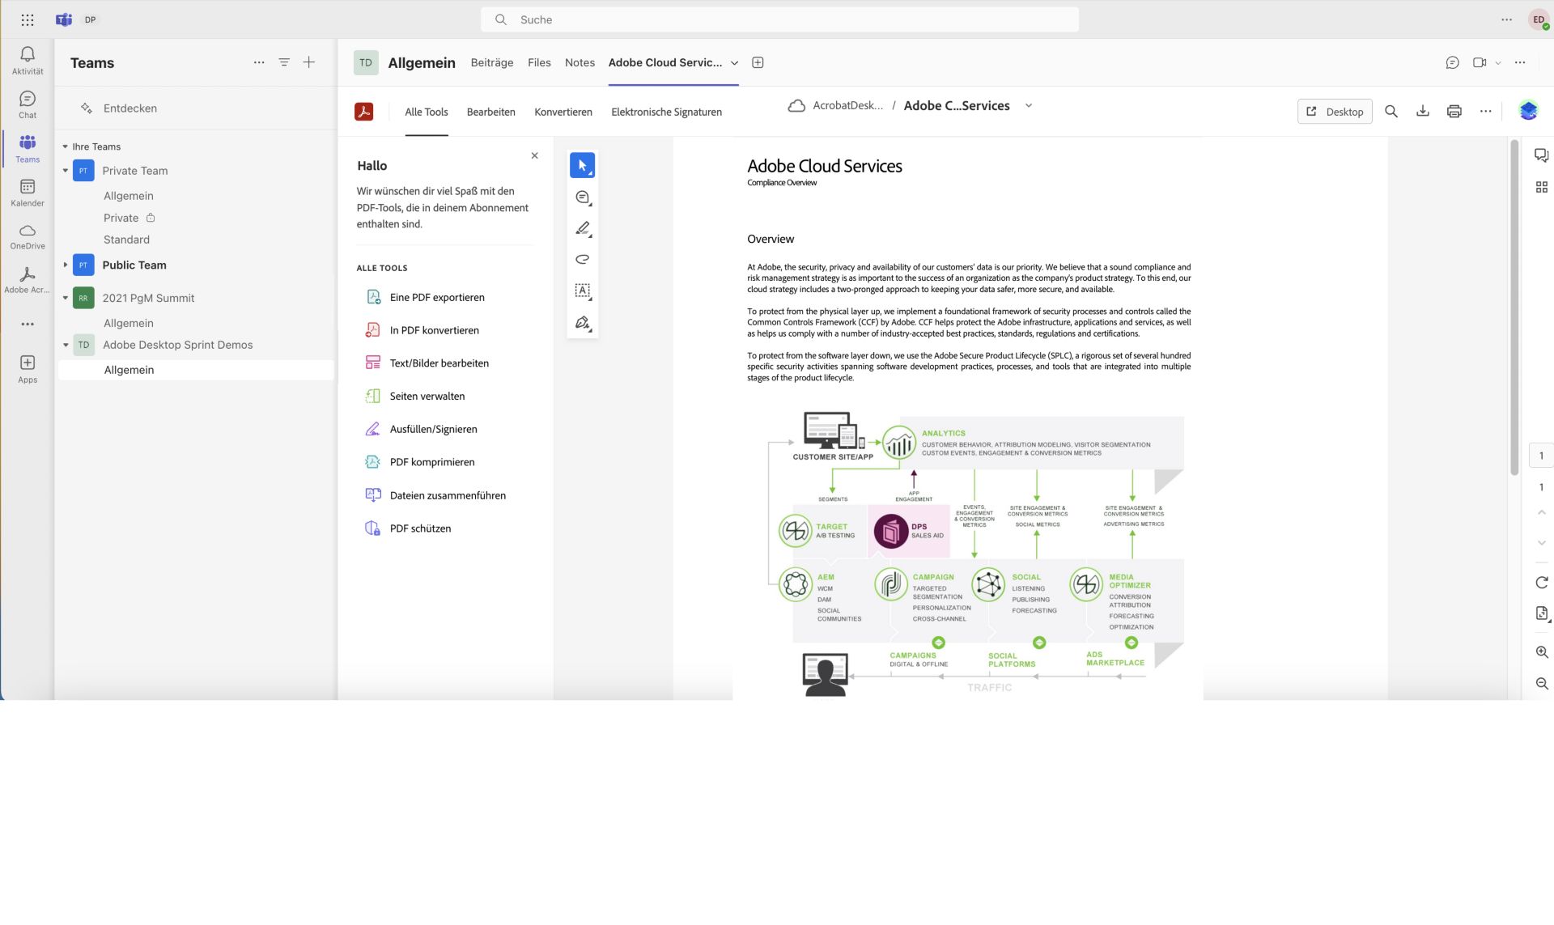This screenshot has height=925, width=1554.
Task: Click the search magnifier in PDF header
Action: 1391,112
